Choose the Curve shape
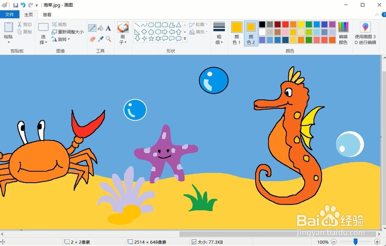The width and height of the screenshot is (386, 246). coord(144,25)
